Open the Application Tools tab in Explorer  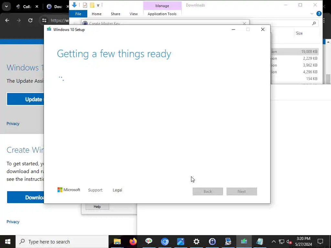(162, 14)
